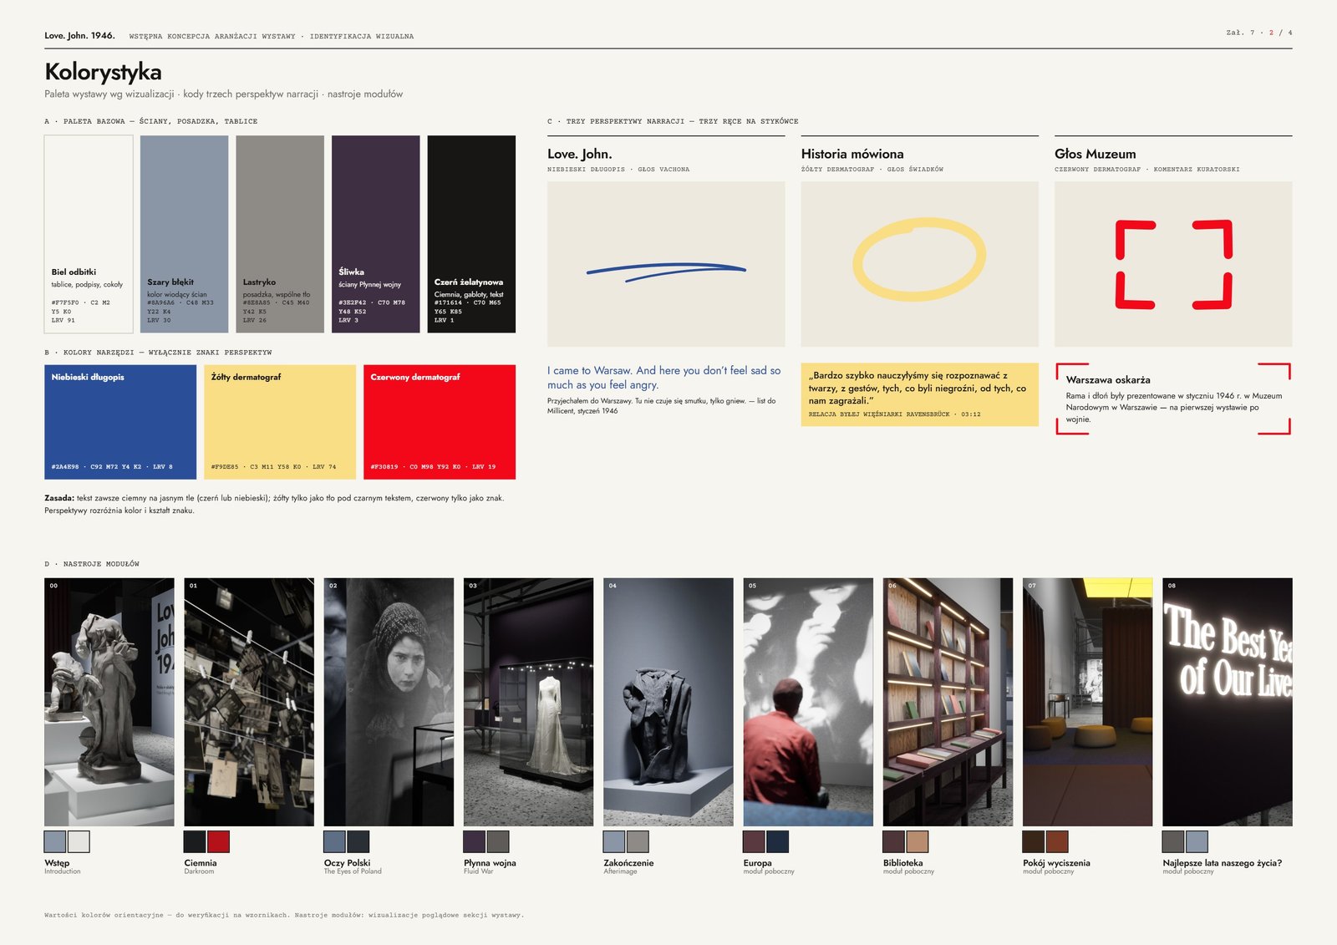Pick the Lastryko grey swatch
Image resolution: width=1337 pixels, height=945 pixels.
click(x=280, y=234)
